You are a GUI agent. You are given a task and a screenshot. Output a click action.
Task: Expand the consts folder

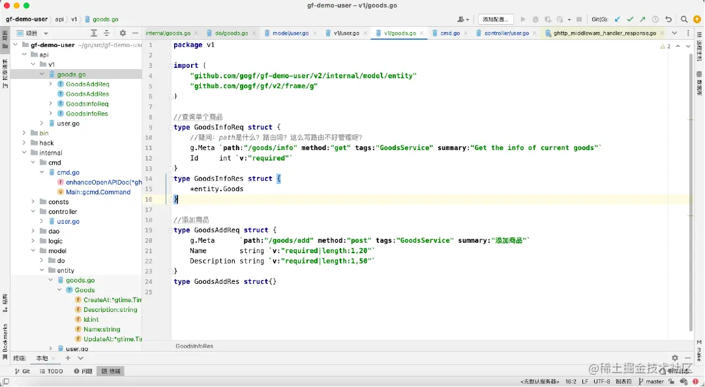pyautogui.click(x=33, y=202)
